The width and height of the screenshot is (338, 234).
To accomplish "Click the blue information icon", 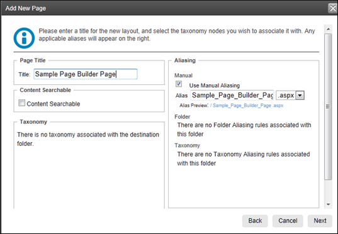I will pyautogui.click(x=24, y=38).
